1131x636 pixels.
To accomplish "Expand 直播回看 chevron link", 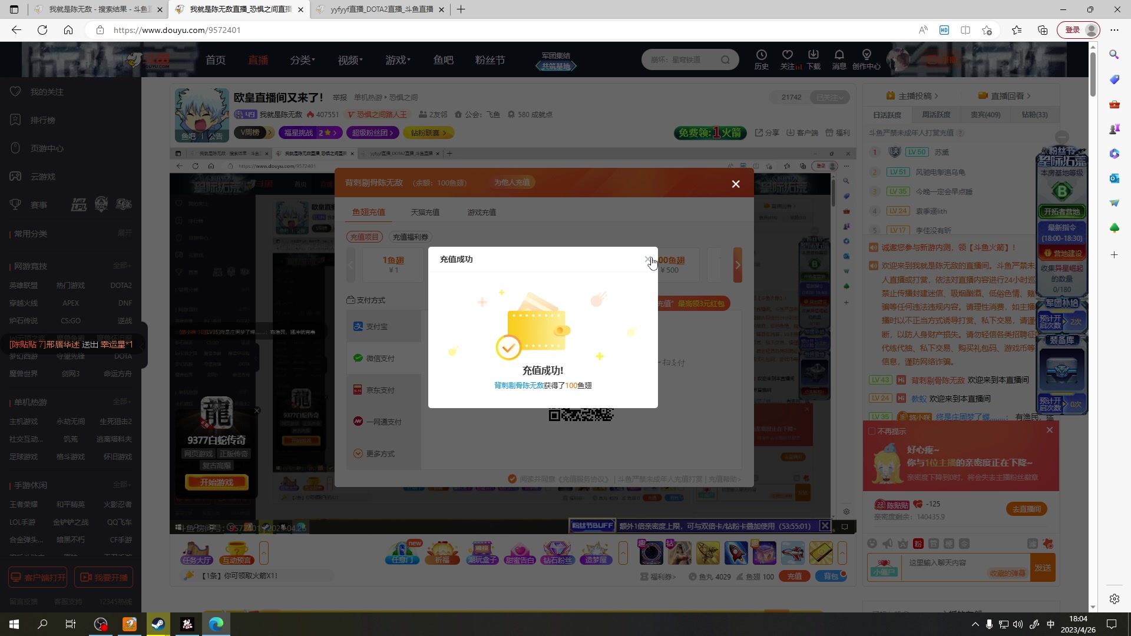I will 1004,95.
